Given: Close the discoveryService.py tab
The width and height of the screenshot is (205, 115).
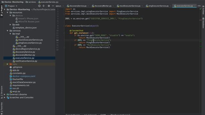Looking at the screenshot, I should click(x=88, y=6).
